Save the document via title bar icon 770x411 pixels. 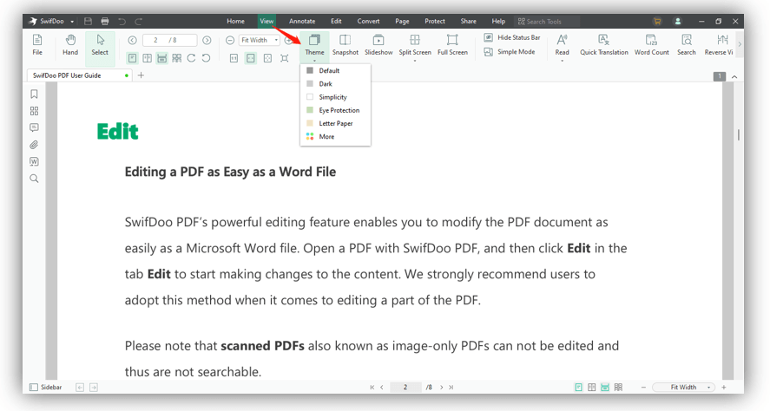coord(88,21)
